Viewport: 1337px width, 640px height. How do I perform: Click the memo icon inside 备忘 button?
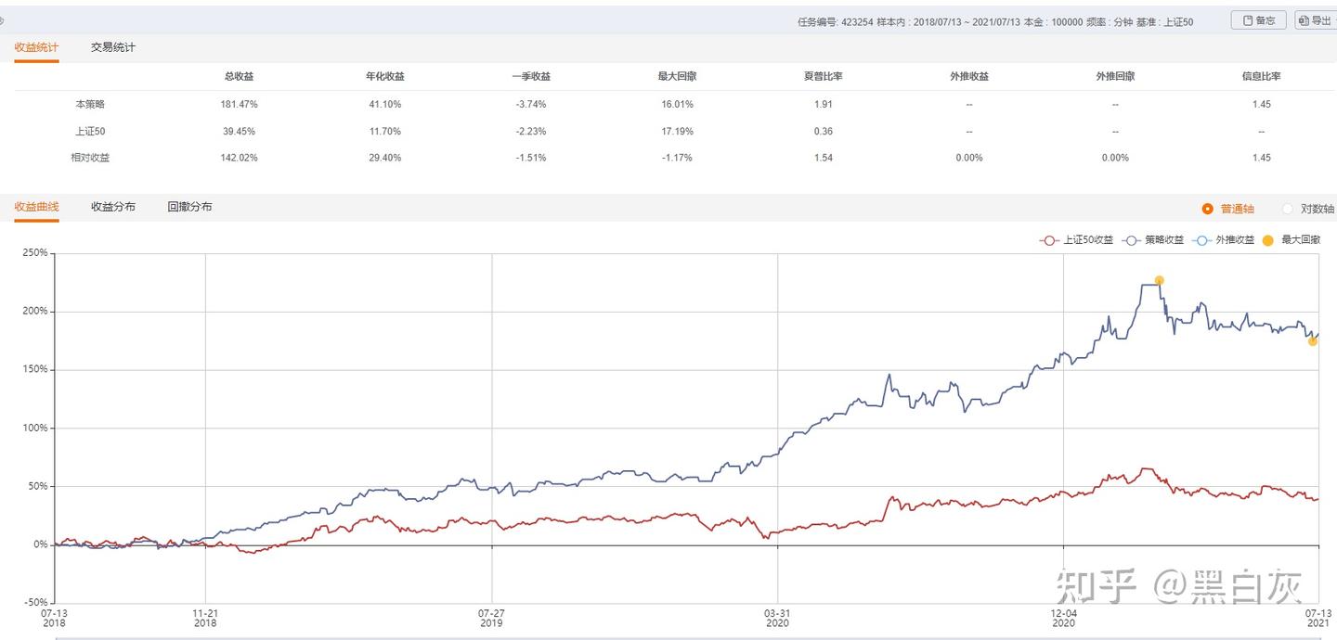pyautogui.click(x=1248, y=20)
